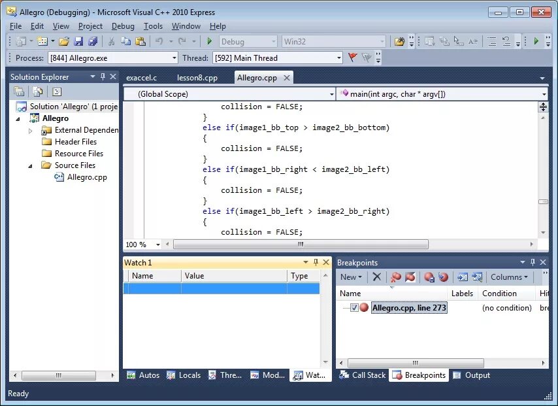The width and height of the screenshot is (558, 406).
Task: Open the Tools menu
Action: [x=153, y=26]
